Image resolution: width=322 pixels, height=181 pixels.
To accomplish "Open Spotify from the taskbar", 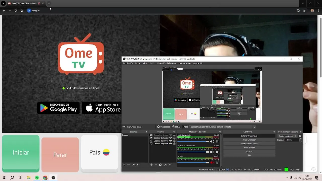I will (x=37, y=178).
